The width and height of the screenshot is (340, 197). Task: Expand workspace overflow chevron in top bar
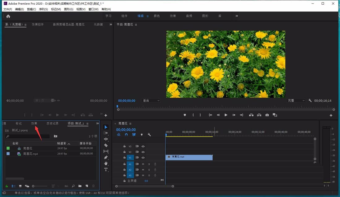237,16
